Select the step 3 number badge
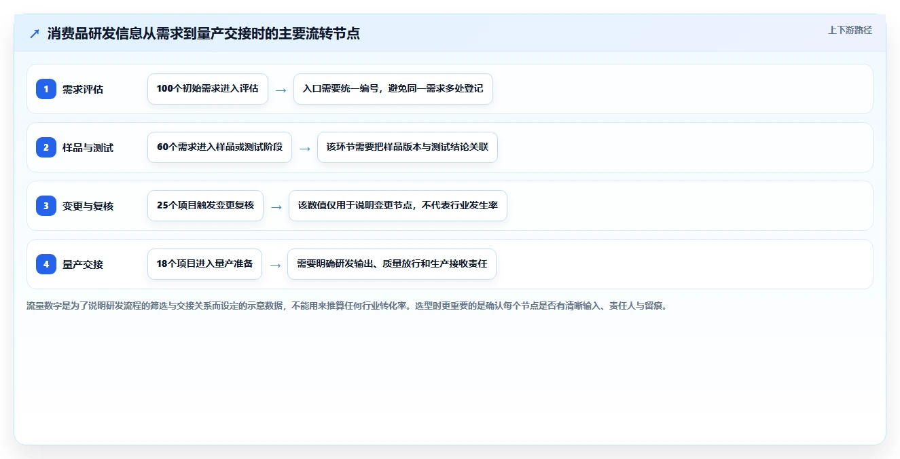 tap(46, 206)
